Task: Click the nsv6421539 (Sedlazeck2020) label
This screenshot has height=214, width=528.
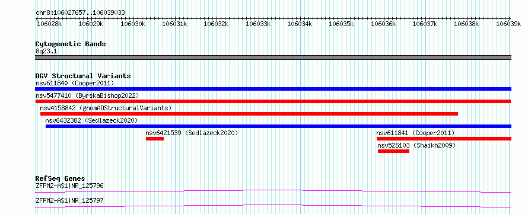Action: 192,133
